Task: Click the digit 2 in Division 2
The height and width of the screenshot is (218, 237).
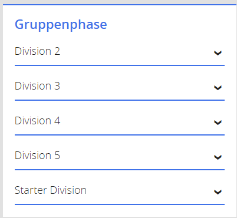Action: point(57,51)
